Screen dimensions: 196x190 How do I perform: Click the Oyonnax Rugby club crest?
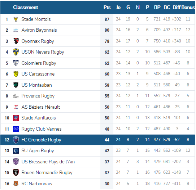(x=16, y=41)
